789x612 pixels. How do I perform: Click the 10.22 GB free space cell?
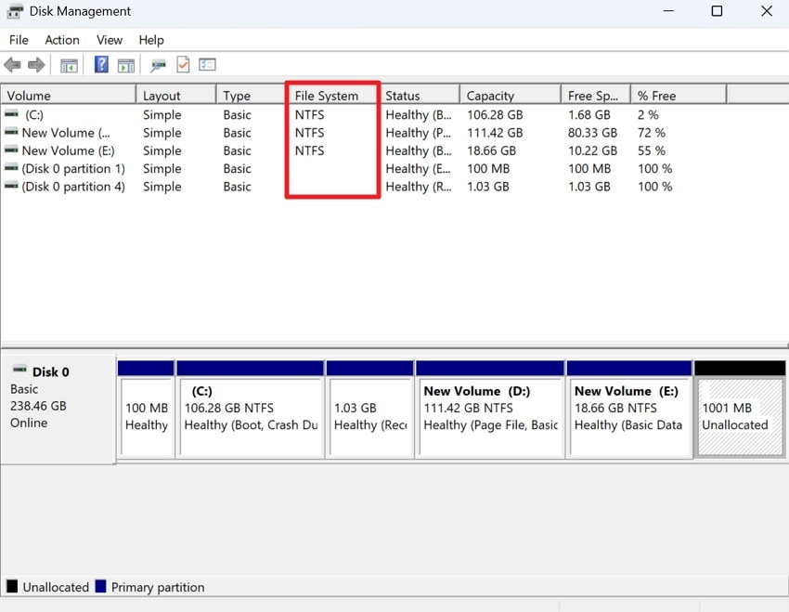pyautogui.click(x=592, y=151)
